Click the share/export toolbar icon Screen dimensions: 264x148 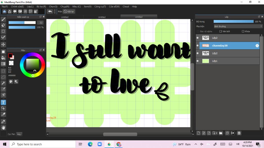10,11
